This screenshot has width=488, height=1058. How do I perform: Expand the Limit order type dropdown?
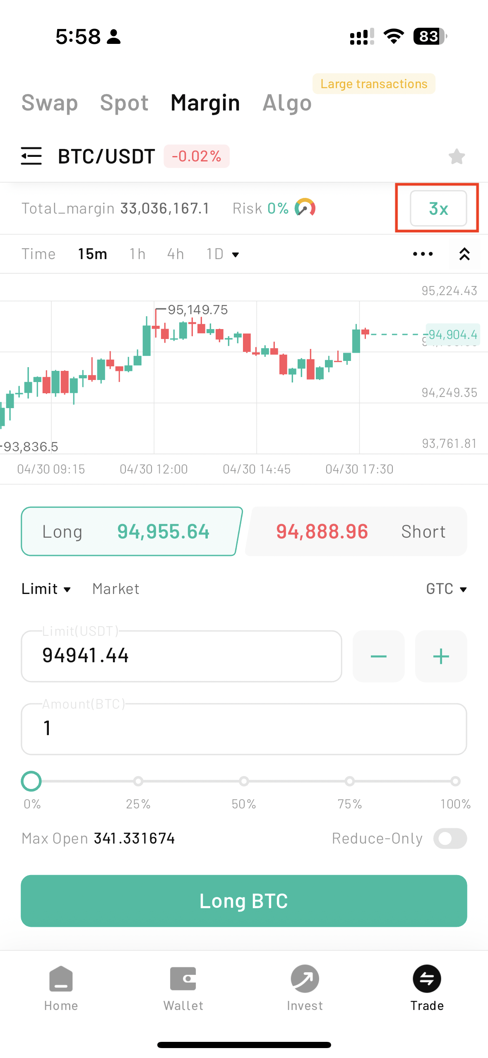click(46, 589)
